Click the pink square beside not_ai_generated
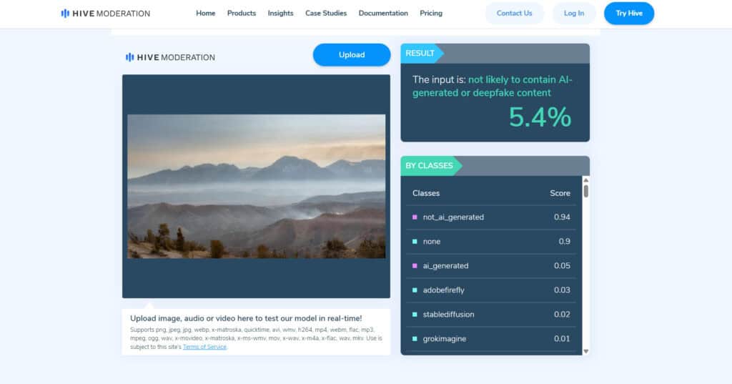The height and width of the screenshot is (384, 732). [x=415, y=217]
